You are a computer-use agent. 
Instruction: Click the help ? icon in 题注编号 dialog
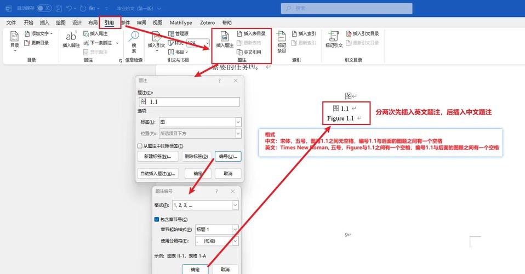[x=216, y=191]
